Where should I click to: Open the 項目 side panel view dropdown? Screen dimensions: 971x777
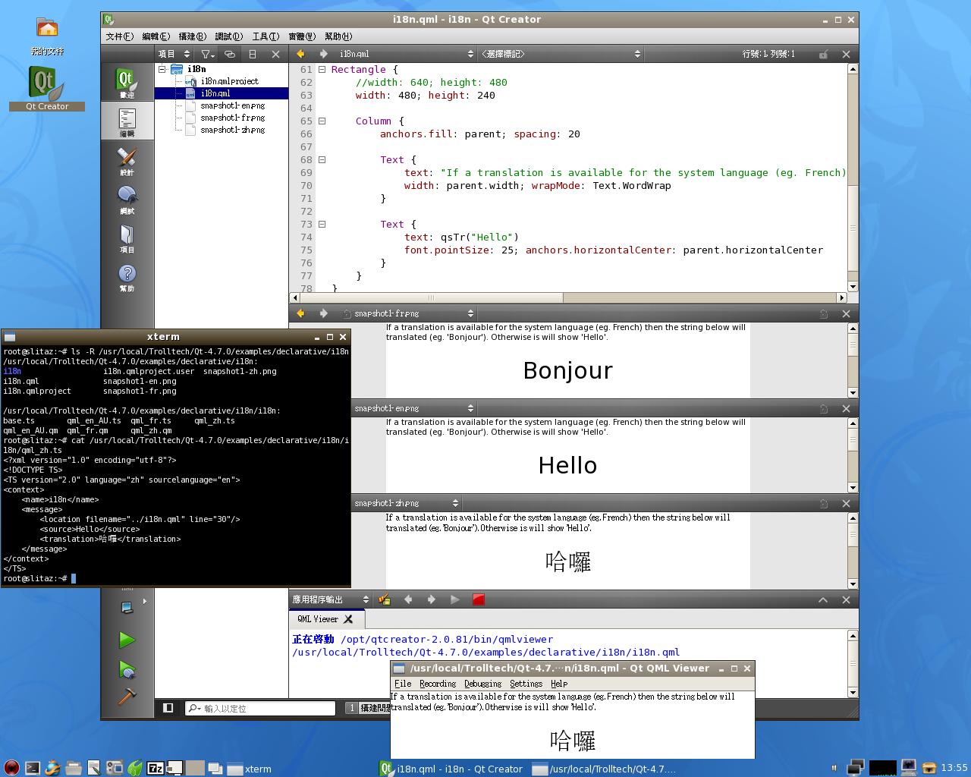click(x=174, y=54)
